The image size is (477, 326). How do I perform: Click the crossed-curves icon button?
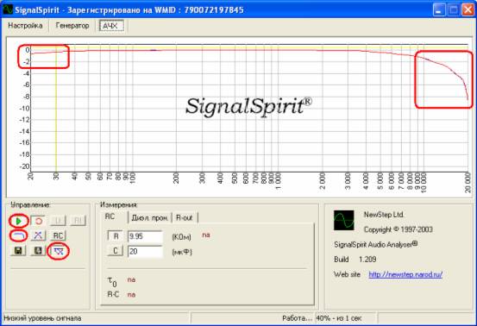(38, 235)
